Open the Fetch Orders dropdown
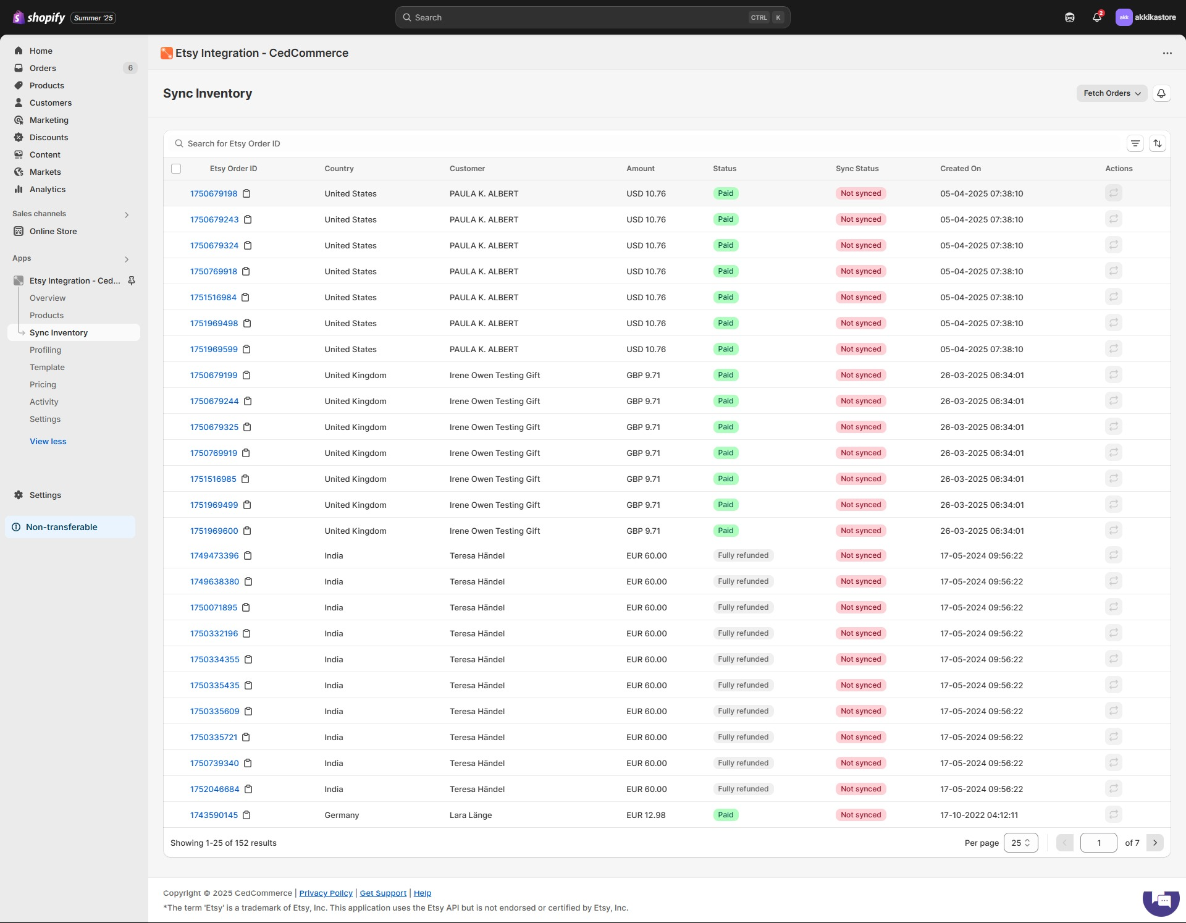Screen dimensions: 1186x923 (x=1112, y=93)
